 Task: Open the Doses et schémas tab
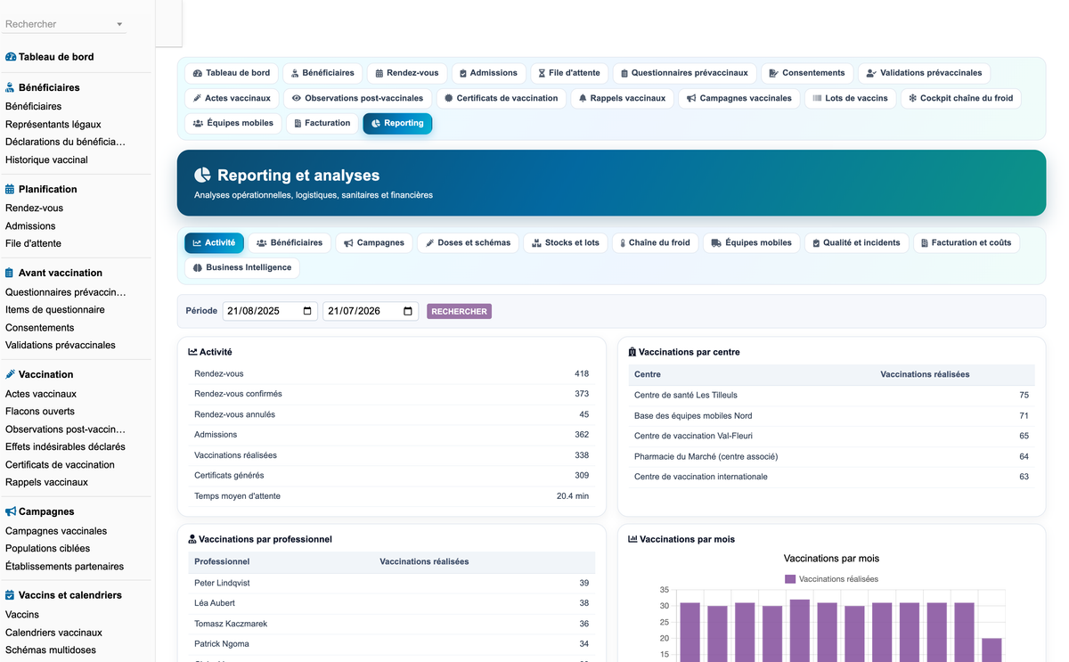click(x=468, y=242)
